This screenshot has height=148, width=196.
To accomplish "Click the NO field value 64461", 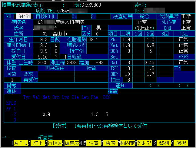I will coord(24,16).
